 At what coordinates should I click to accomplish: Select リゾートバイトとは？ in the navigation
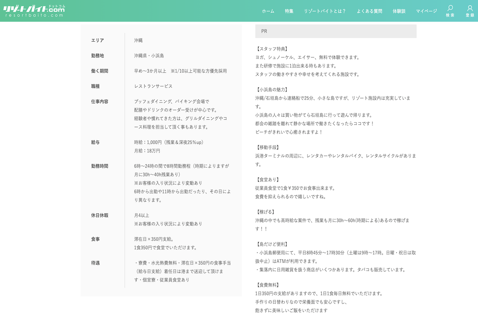[x=325, y=11]
